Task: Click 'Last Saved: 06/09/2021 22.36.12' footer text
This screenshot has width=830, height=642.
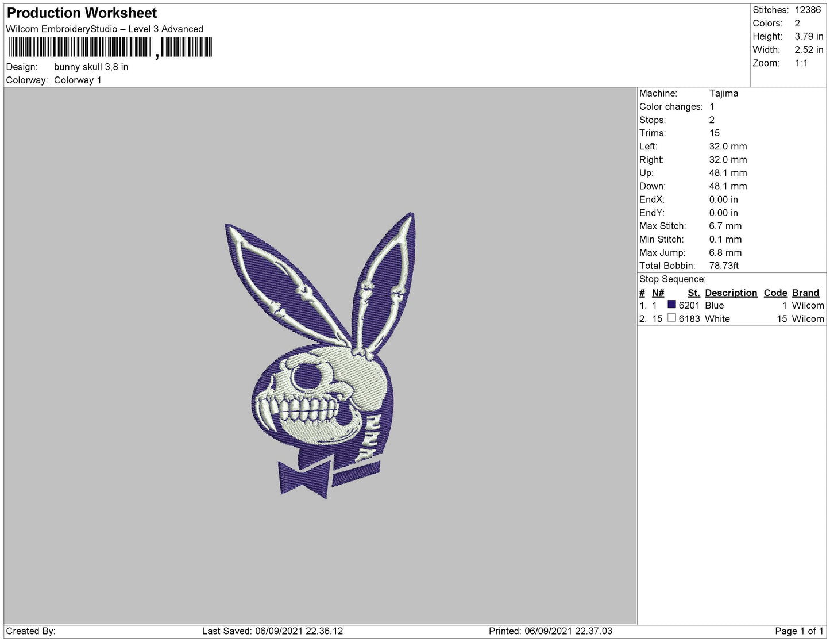Action: click(273, 631)
